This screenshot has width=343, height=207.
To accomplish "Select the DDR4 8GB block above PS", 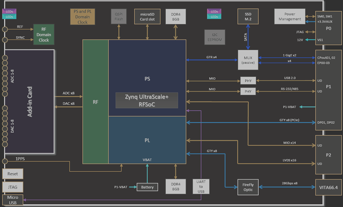I will point(176,16).
